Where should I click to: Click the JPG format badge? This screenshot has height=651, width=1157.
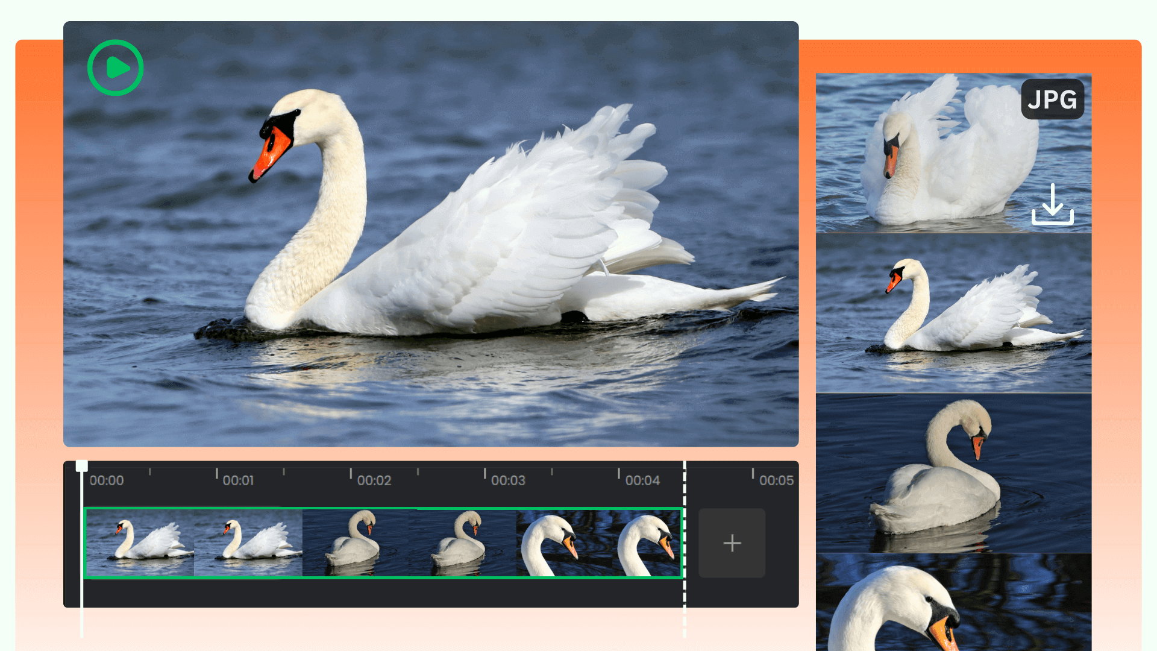click(1052, 100)
